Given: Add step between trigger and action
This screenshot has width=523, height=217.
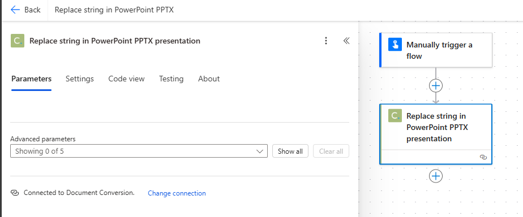Looking at the screenshot, I should click(x=436, y=86).
